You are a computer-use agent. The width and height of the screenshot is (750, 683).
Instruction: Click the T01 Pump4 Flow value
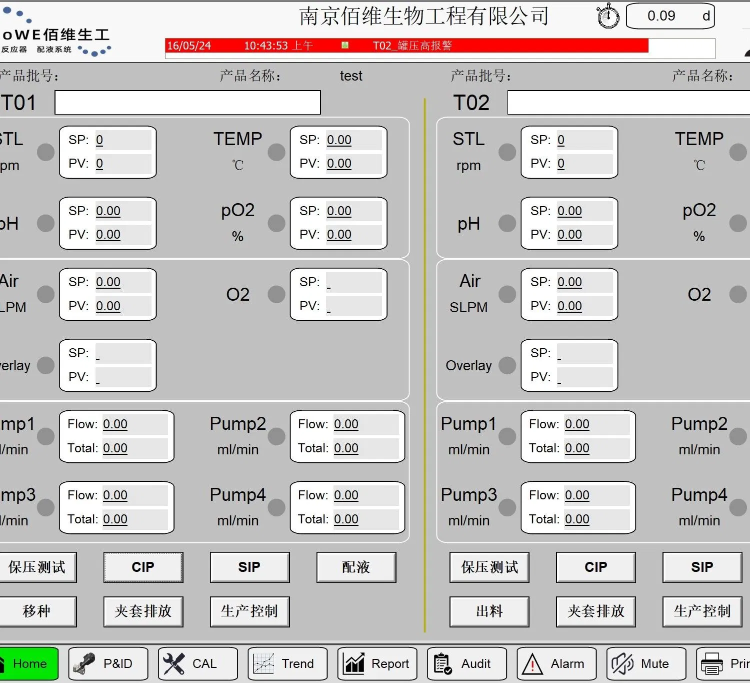[x=365, y=495]
